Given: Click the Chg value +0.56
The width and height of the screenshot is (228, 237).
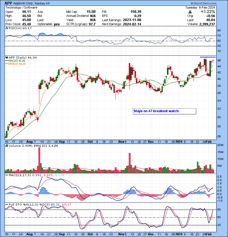Looking at the screenshot, I should pyautogui.click(x=211, y=16).
